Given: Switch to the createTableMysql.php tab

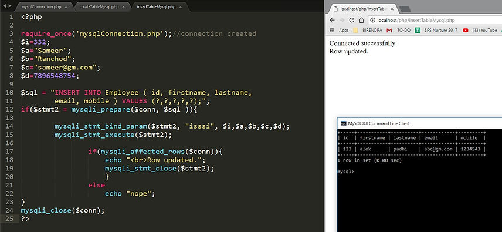Looking at the screenshot, I should coord(100,6).
